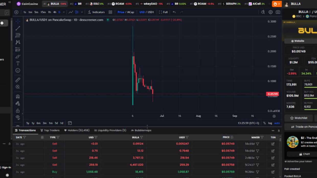Viewport: 317px width, 178px height.
Task: Switch chart to MCap view
Action: tap(131, 12)
